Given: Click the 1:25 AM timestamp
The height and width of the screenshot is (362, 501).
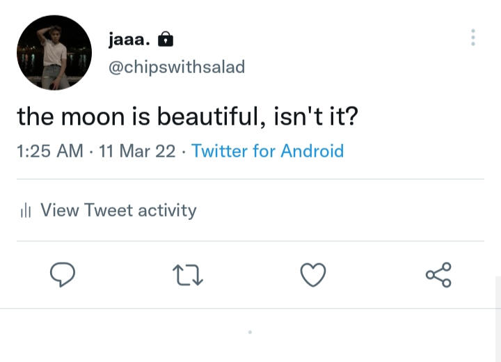Looking at the screenshot, I should pyautogui.click(x=49, y=151).
